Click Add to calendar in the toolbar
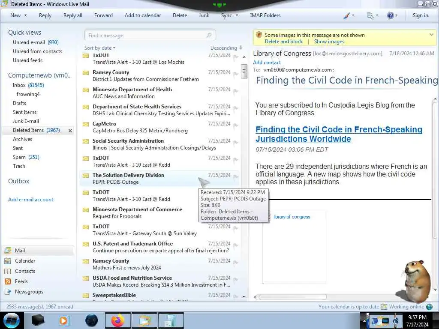The height and width of the screenshot is (329, 439). pos(143,15)
